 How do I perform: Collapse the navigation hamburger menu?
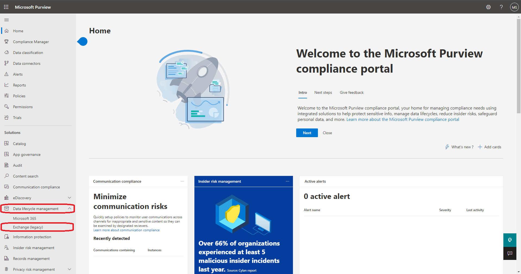pos(7,20)
